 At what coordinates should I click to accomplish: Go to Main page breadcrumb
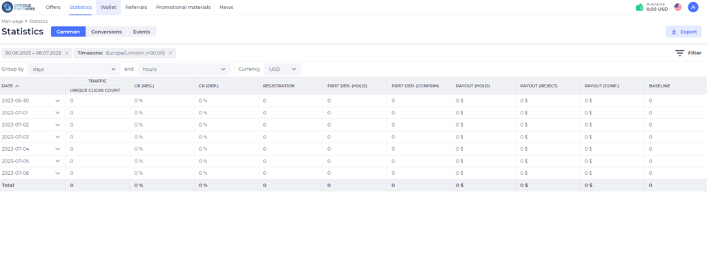12,21
